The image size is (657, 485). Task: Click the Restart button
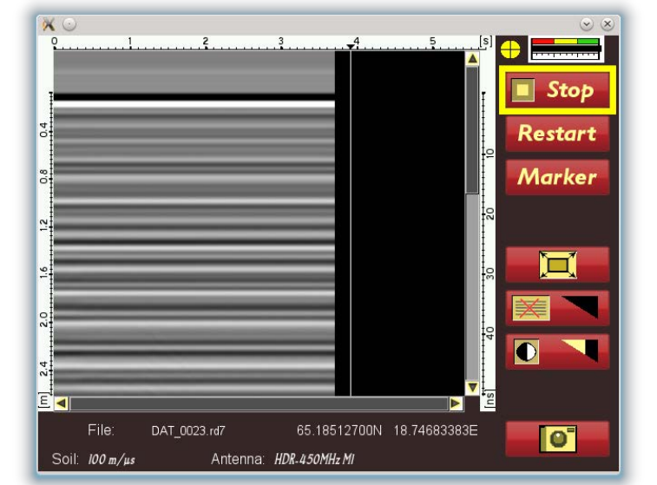pyautogui.click(x=557, y=134)
